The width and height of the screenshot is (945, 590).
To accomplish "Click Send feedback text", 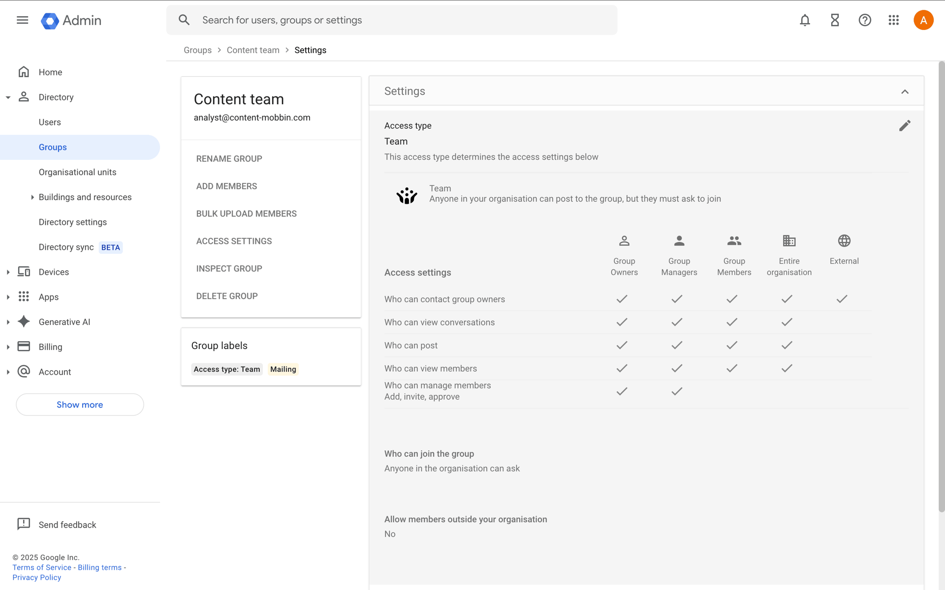I will pyautogui.click(x=67, y=525).
